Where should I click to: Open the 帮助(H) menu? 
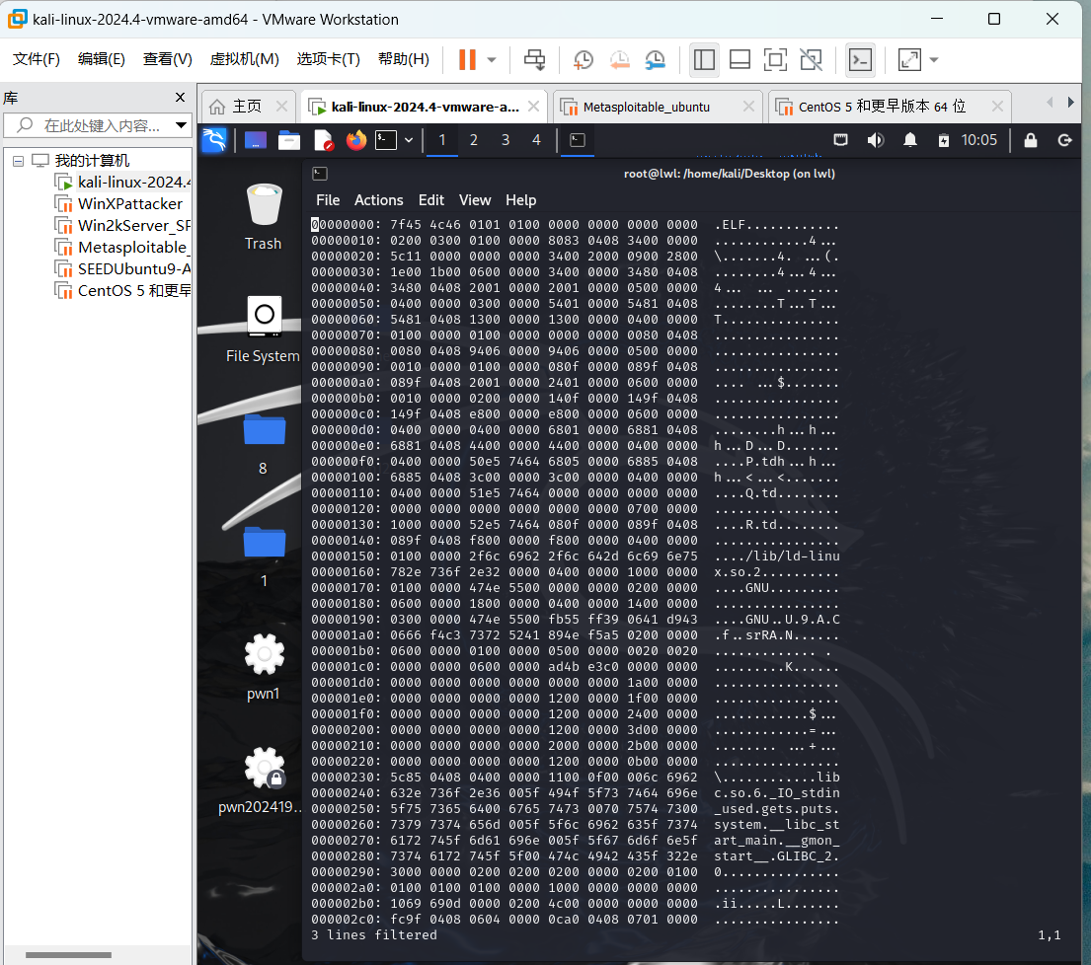coord(404,59)
